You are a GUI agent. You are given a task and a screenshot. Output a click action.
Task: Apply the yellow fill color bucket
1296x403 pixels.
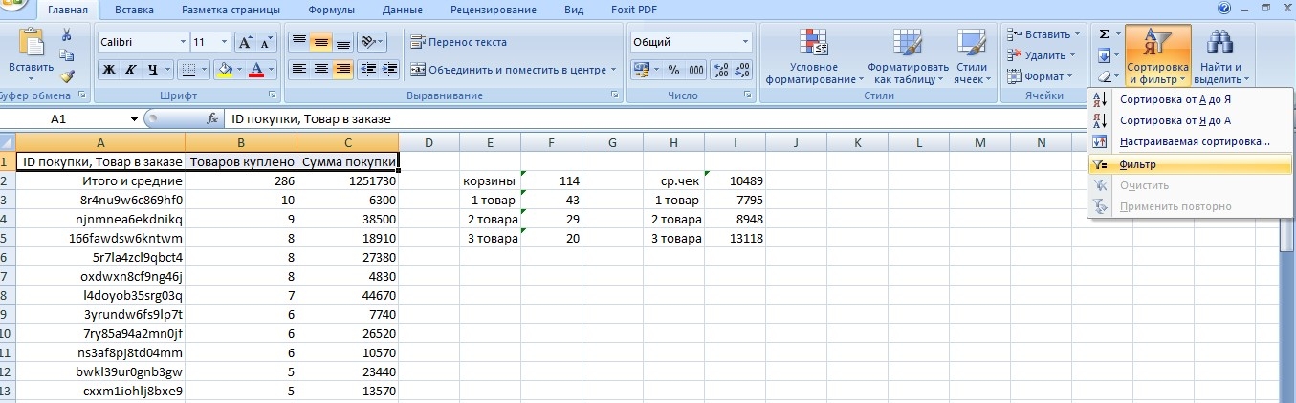(225, 70)
